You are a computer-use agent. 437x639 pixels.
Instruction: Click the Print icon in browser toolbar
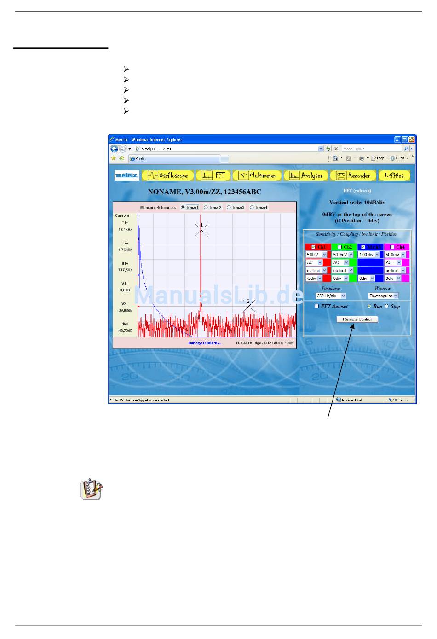tap(362, 158)
